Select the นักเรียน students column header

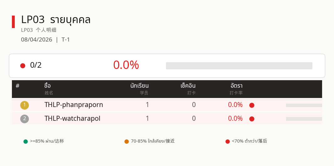(x=139, y=86)
